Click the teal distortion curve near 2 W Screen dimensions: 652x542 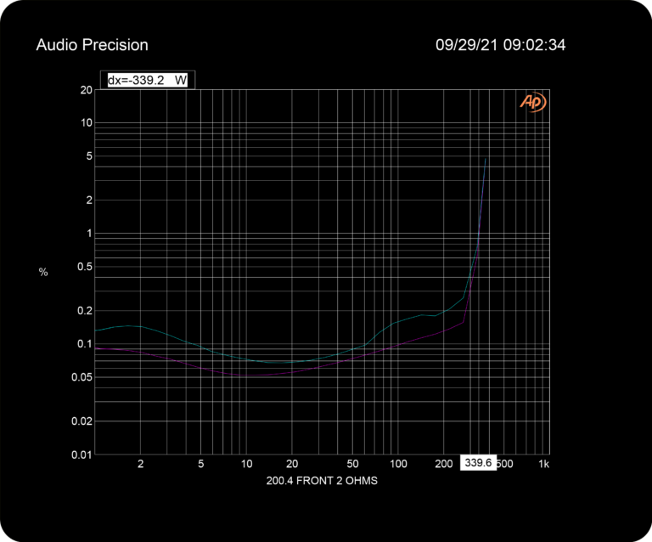[141, 327]
